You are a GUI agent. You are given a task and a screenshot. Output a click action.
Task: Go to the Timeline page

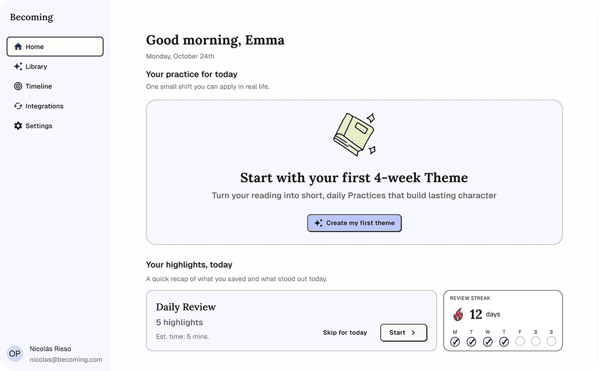(39, 86)
